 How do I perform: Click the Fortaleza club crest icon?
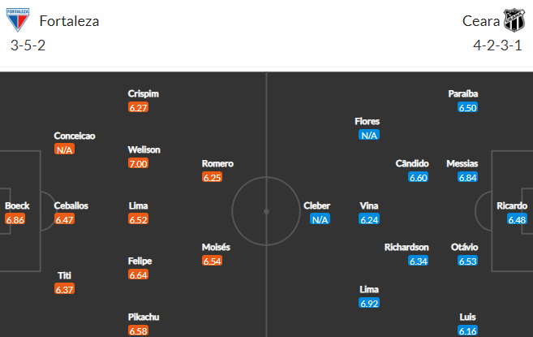click(18, 19)
